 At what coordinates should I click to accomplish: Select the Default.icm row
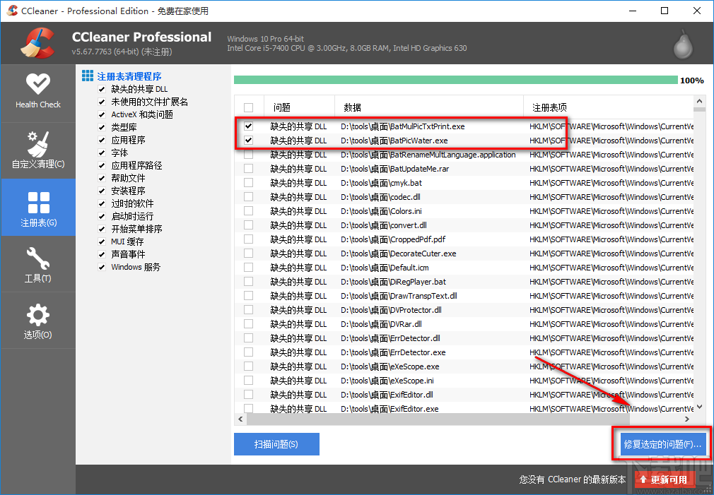click(464, 268)
